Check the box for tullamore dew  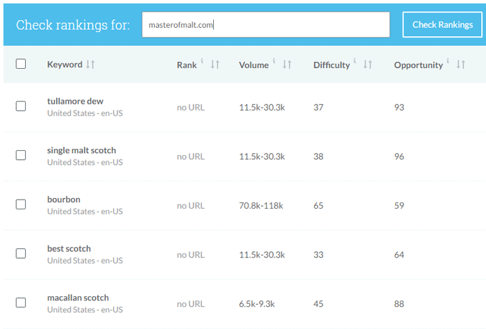(21, 106)
